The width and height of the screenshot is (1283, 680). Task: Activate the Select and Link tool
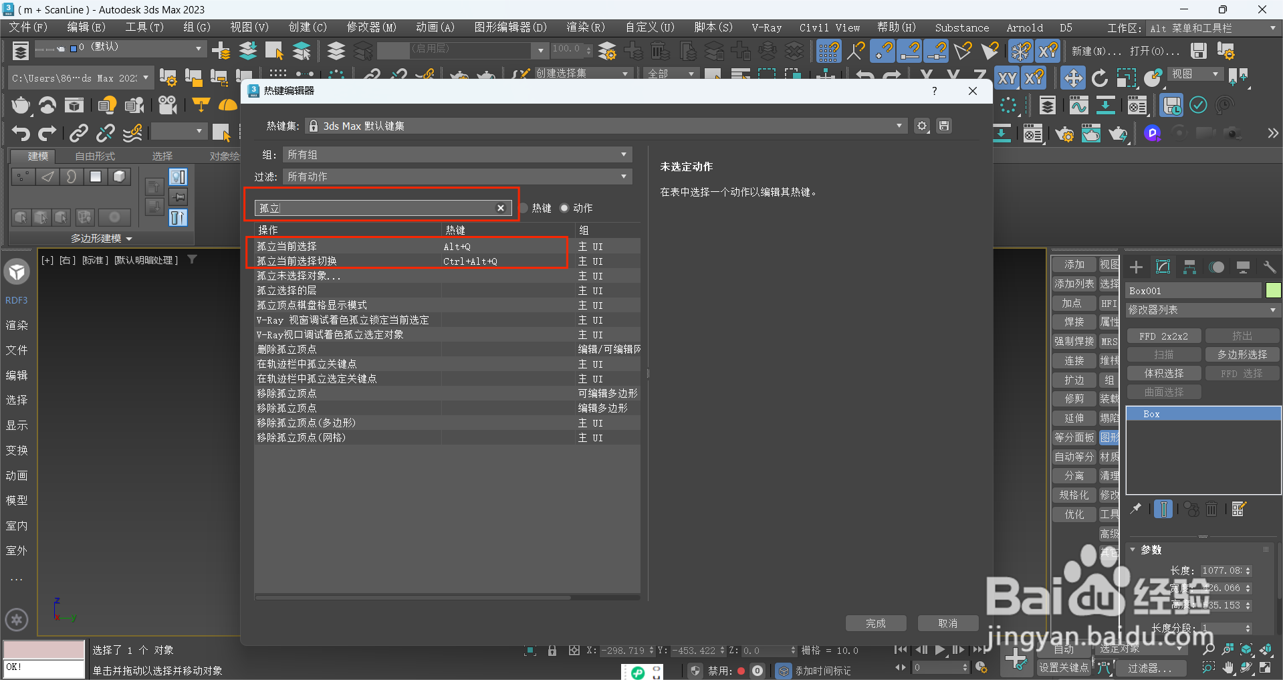80,132
